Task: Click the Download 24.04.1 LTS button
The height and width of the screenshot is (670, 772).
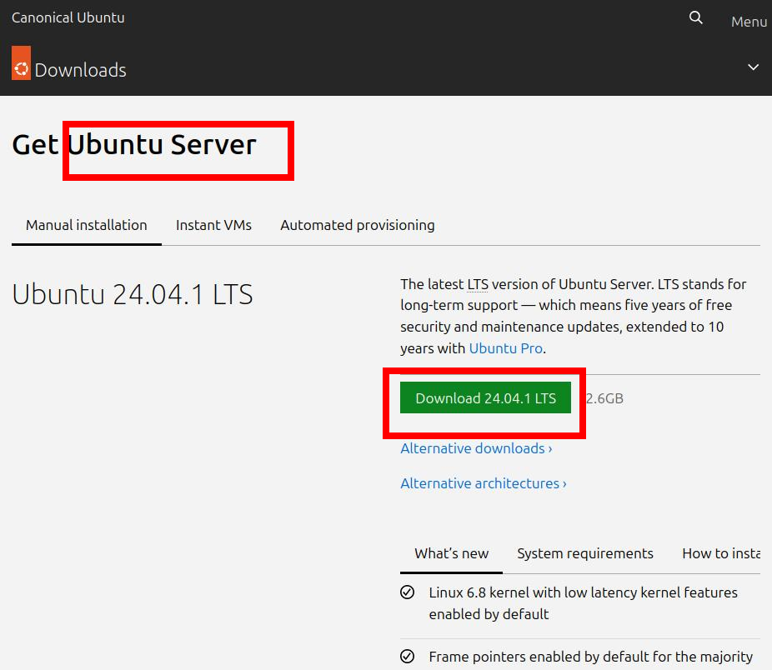Action: point(485,397)
